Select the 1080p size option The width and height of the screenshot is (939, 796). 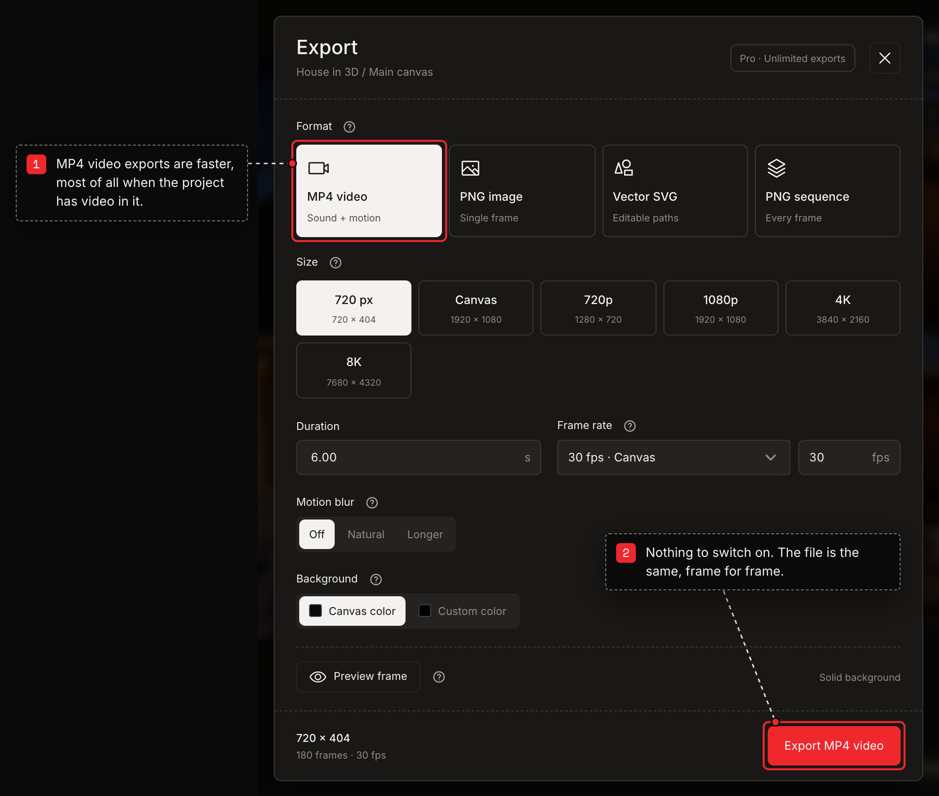click(x=720, y=308)
